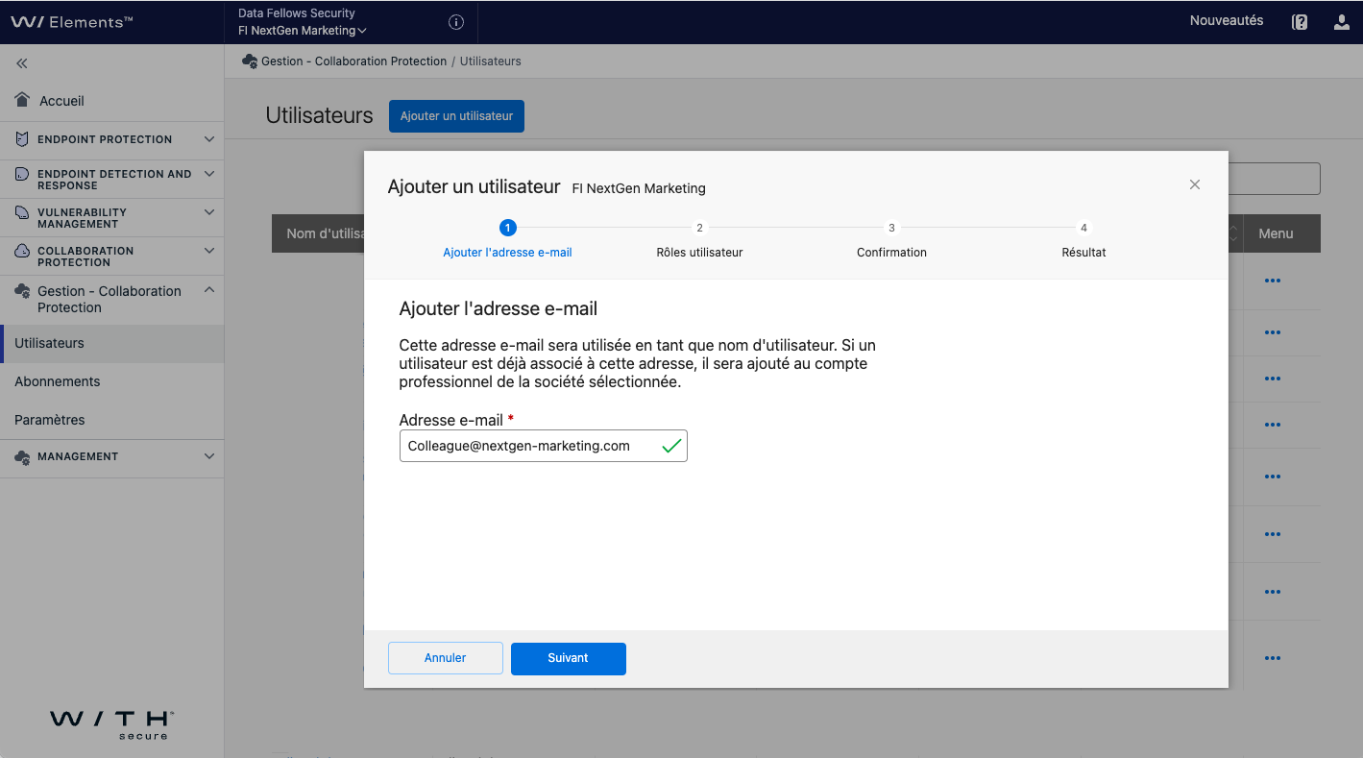Expand the Collaboration Protection section
This screenshot has height=758, width=1363.
208,252
